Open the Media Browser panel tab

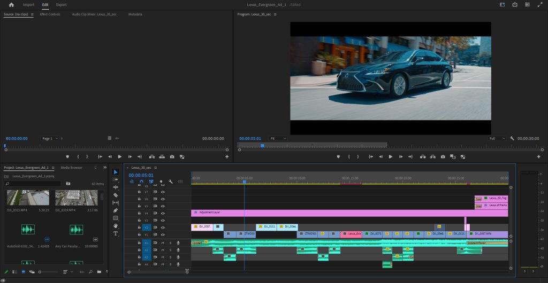click(71, 167)
